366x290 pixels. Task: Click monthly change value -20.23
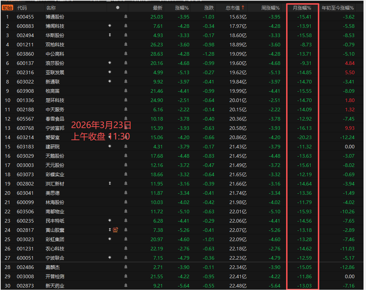point(304,137)
